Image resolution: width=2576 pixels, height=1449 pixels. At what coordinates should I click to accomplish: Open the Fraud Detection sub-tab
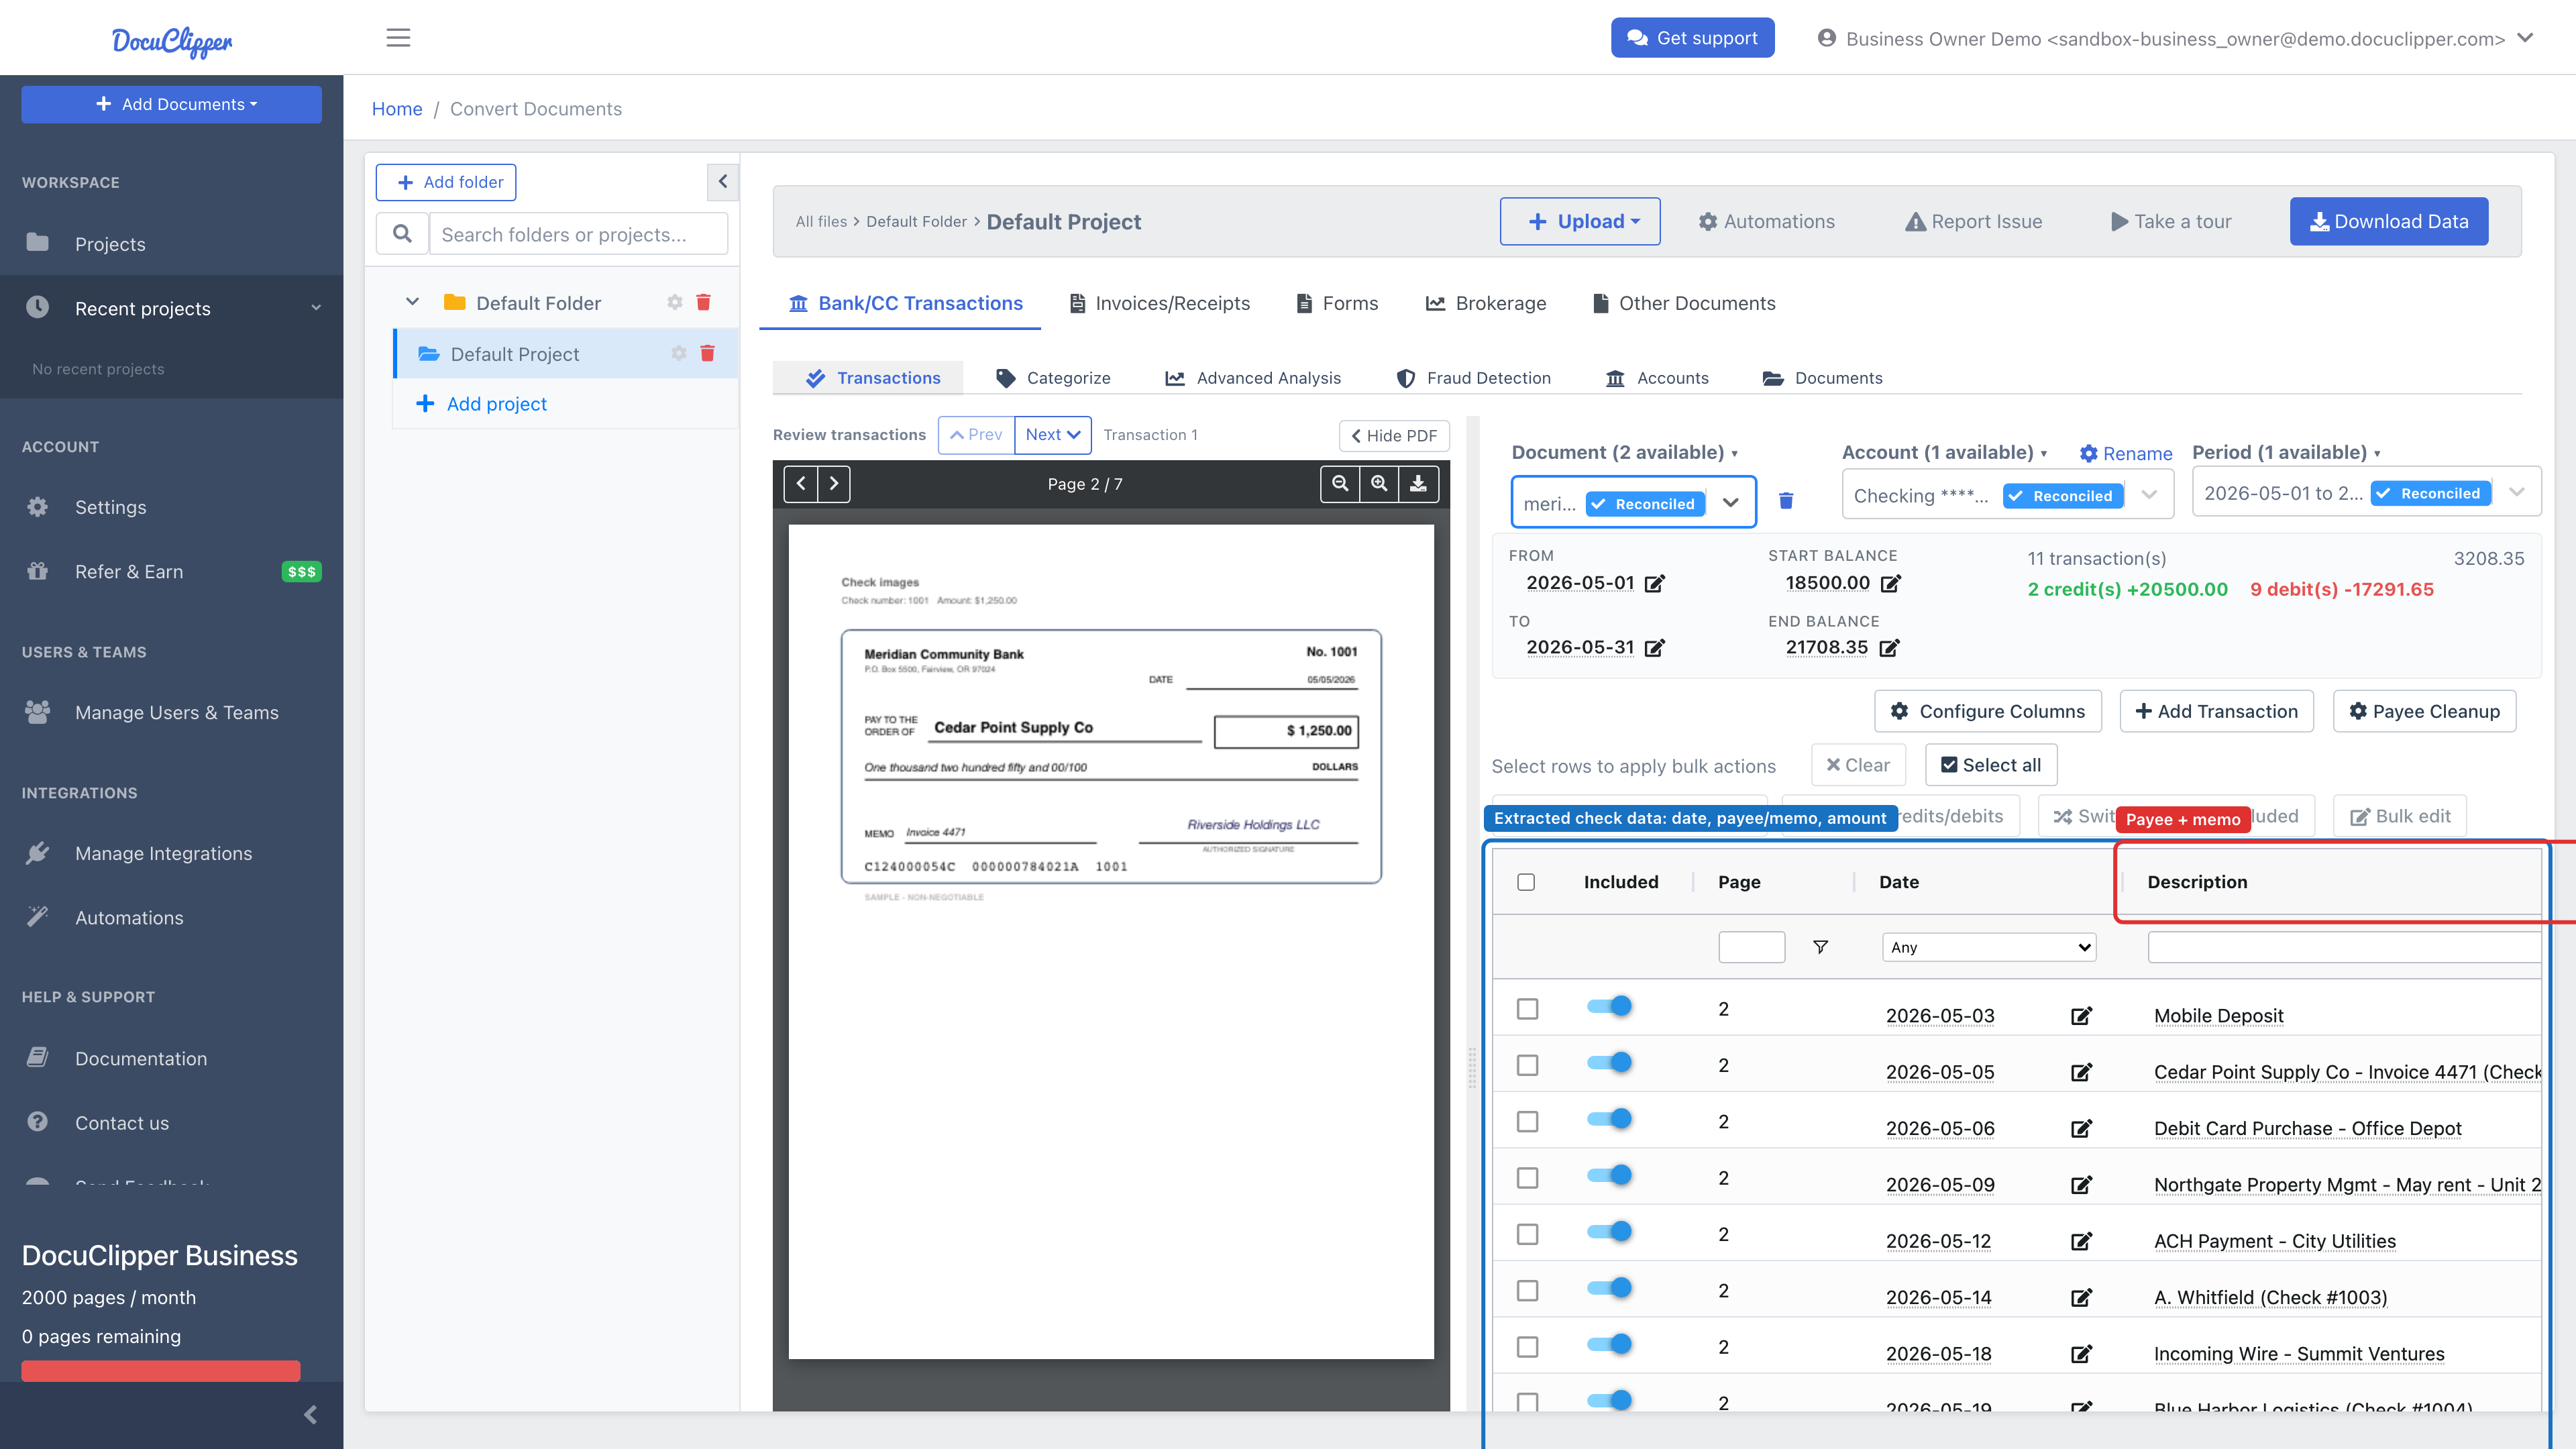(1473, 378)
